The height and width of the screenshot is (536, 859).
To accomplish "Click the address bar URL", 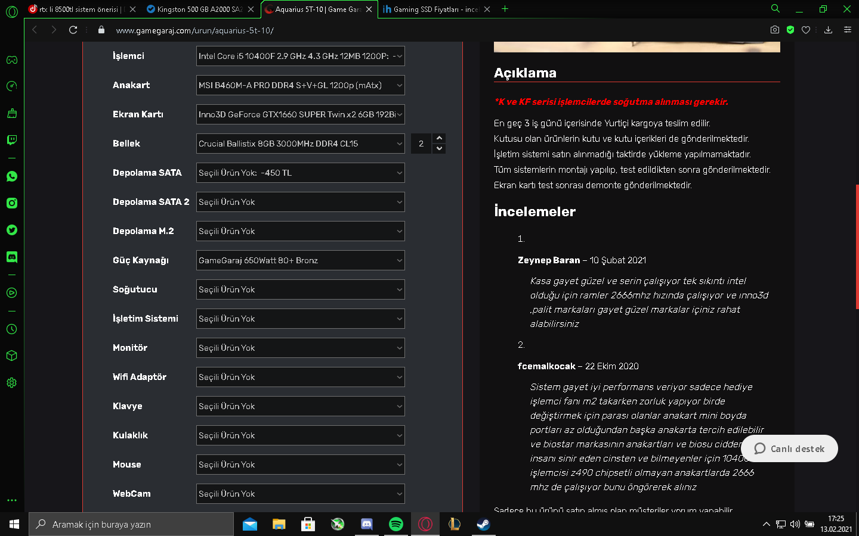I will click(x=195, y=30).
